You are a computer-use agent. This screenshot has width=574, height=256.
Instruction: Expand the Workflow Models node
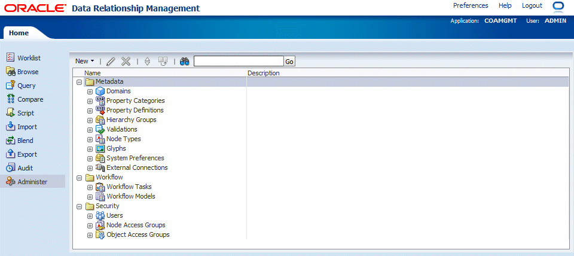[x=90, y=197]
